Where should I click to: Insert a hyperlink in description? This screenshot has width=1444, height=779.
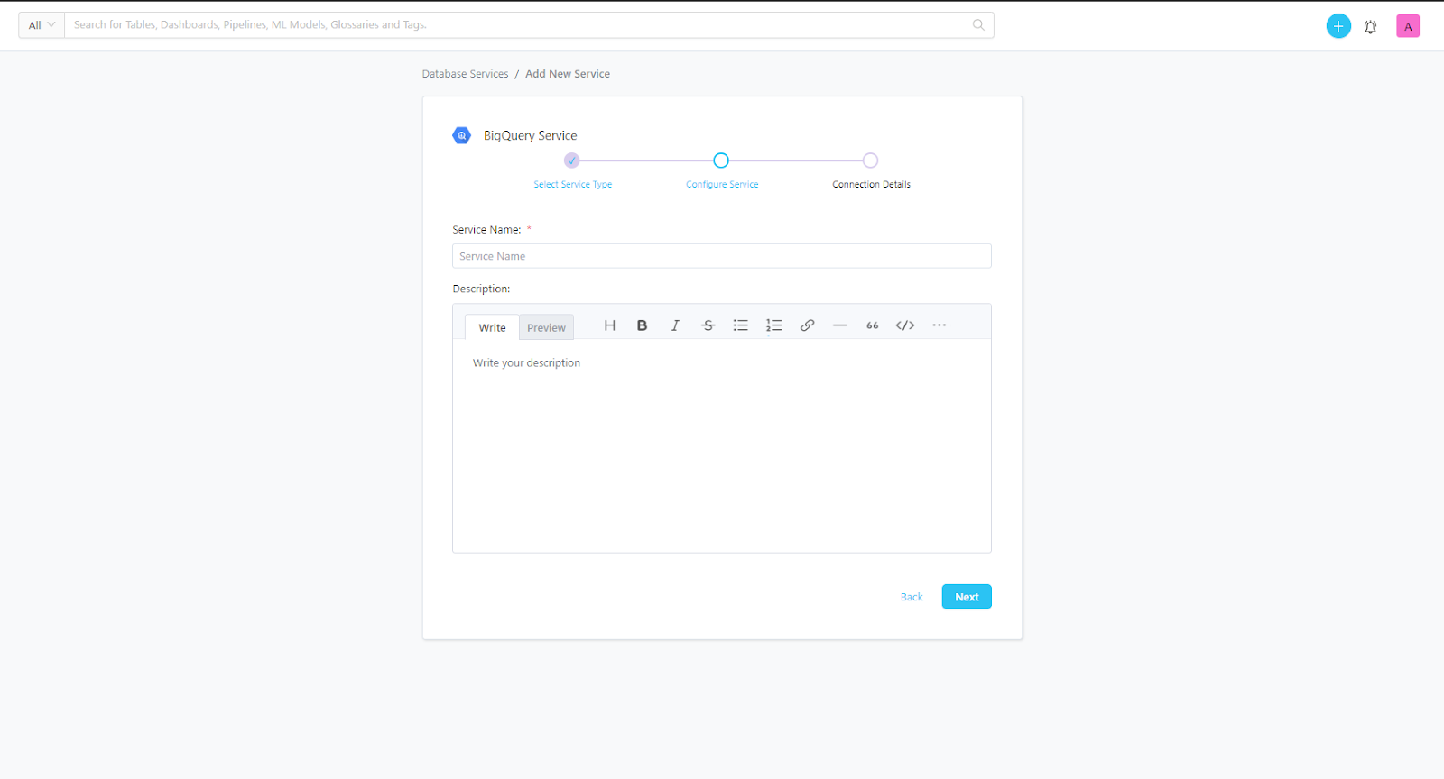pyautogui.click(x=807, y=325)
